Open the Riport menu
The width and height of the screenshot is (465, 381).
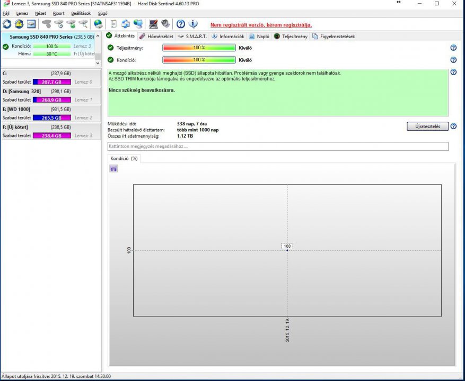click(58, 13)
